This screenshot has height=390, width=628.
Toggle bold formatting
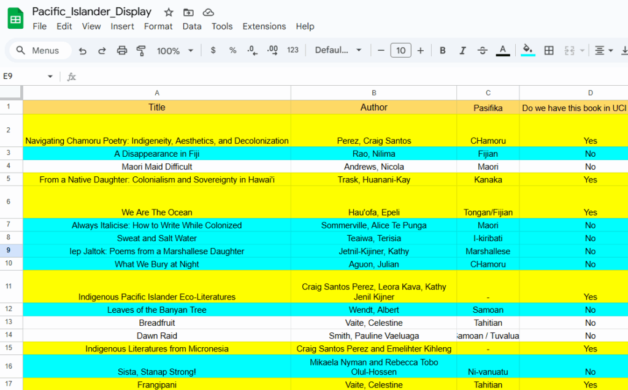tap(443, 51)
